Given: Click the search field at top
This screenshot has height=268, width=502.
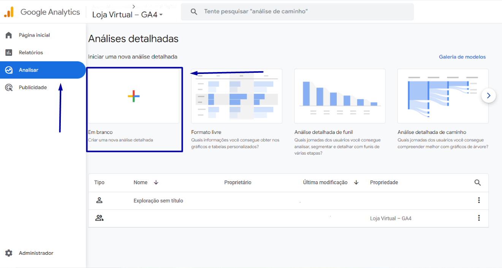Looking at the screenshot, I should point(297,12).
